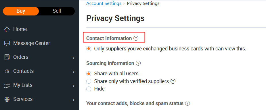Viewport: 266px width, 110px height.
Task: Expand the Contacts submenu chevron
Action: [x=73, y=72]
